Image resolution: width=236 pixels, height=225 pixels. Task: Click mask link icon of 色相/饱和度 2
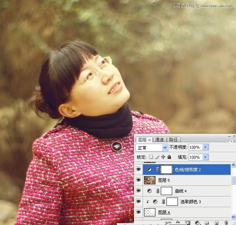158,169
